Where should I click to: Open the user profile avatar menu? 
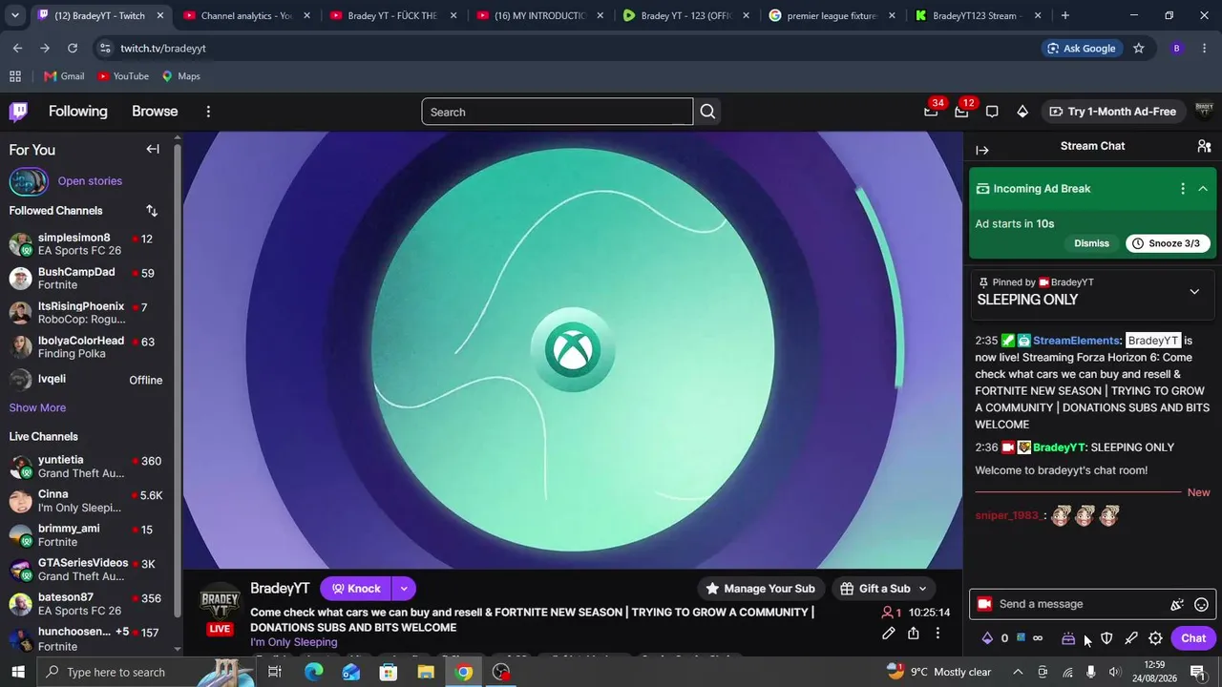pyautogui.click(x=1204, y=111)
